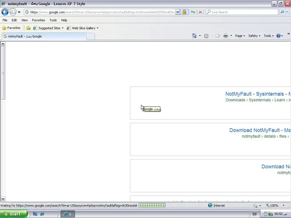
Task: Click the RSS feeds icon
Action: [206, 36]
